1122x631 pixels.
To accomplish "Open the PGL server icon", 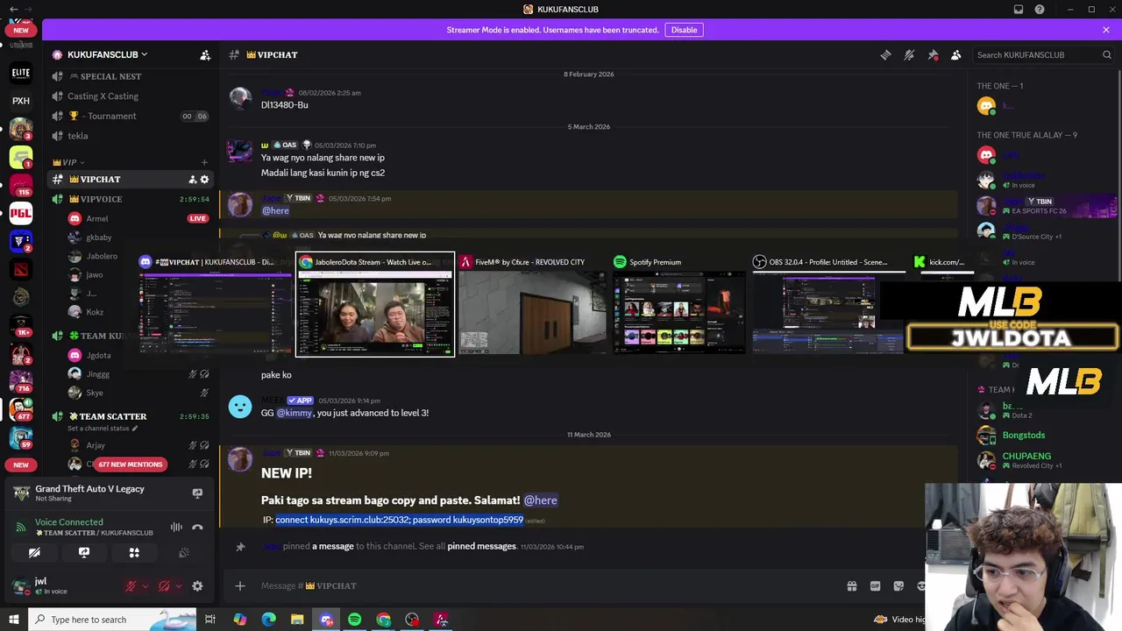I will 21,213.
